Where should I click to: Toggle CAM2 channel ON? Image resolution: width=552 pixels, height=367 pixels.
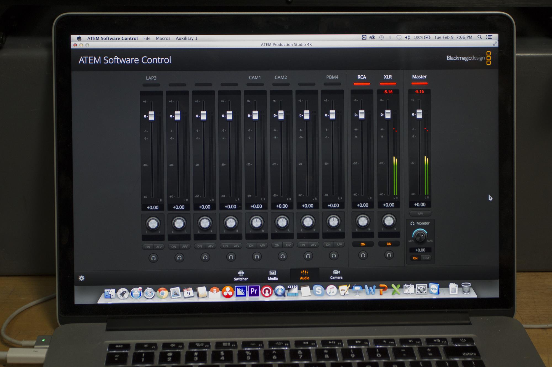click(277, 245)
